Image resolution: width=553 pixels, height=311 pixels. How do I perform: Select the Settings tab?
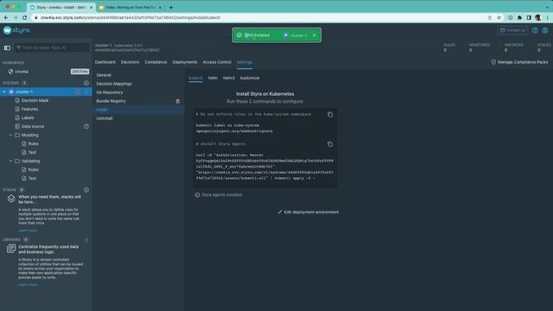coord(245,62)
